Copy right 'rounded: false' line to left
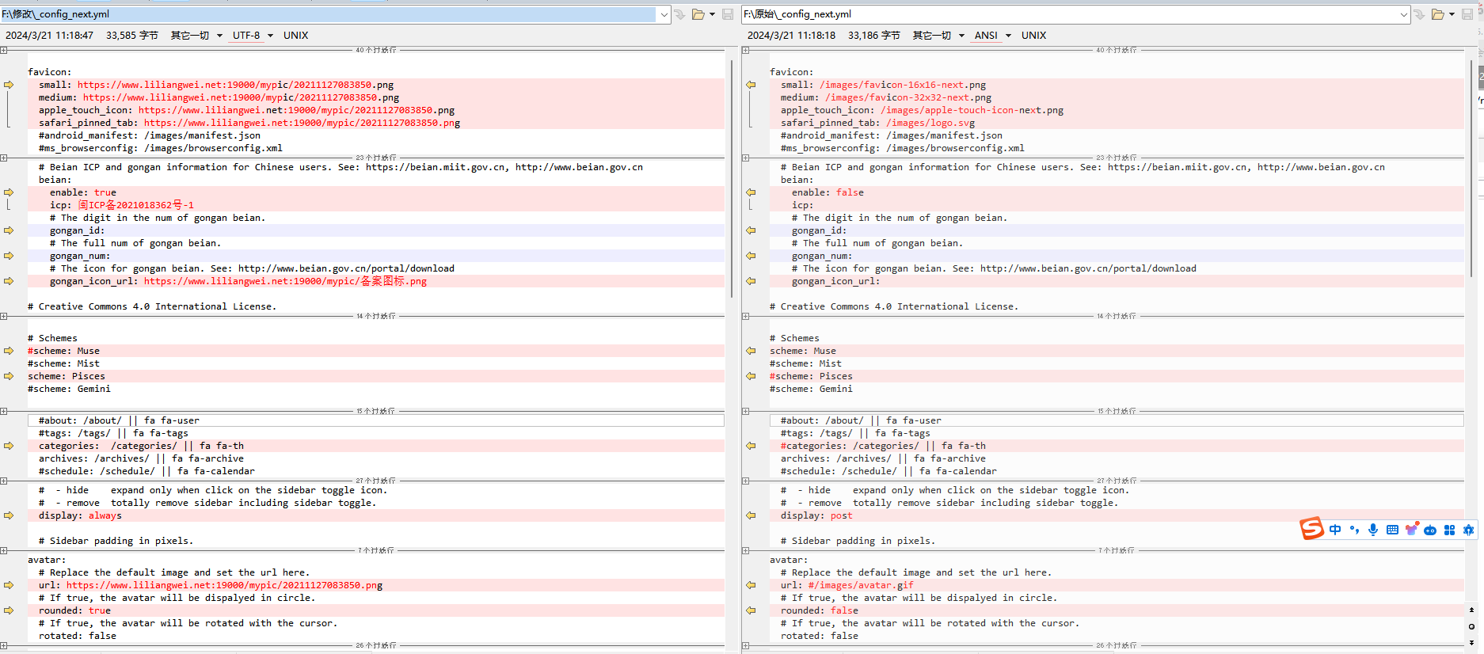This screenshot has height=654, width=1484. 751,610
